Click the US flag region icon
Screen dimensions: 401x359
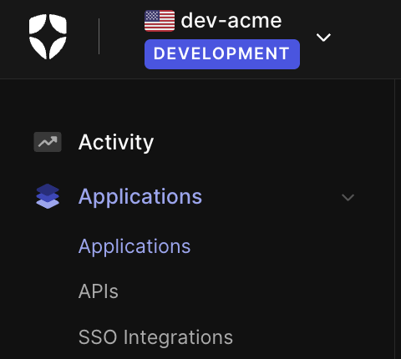(x=160, y=21)
